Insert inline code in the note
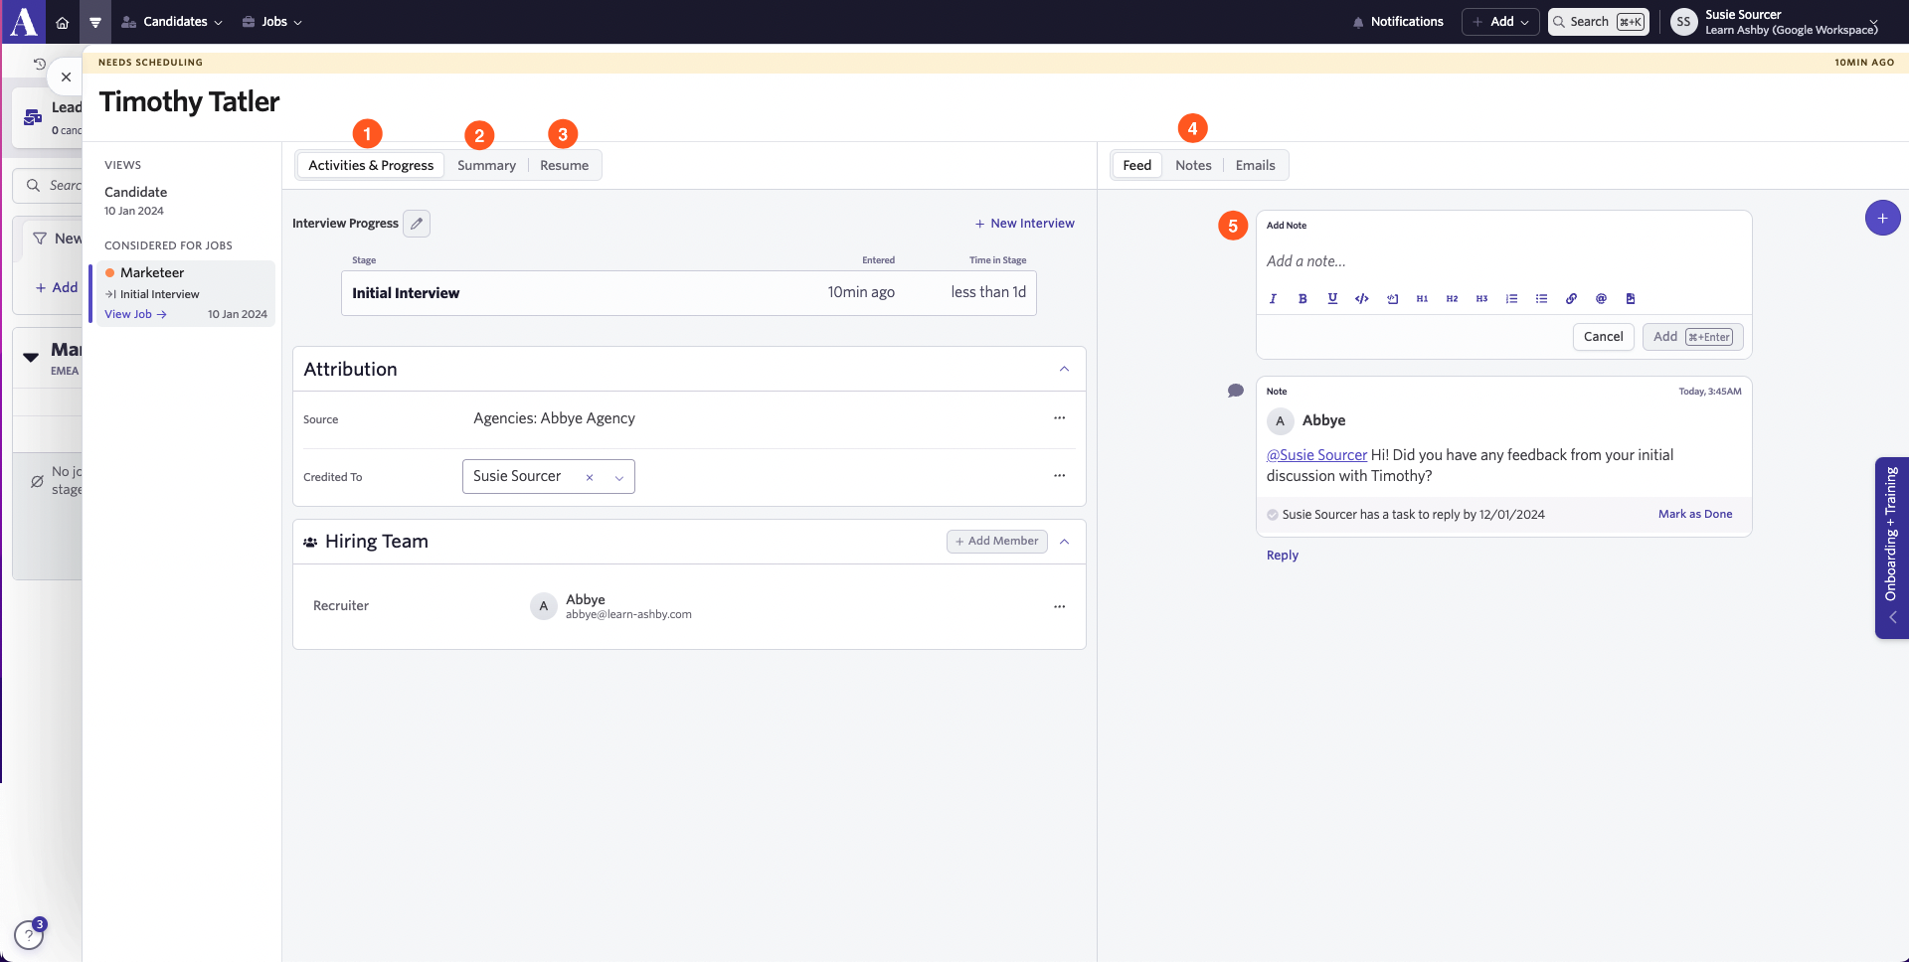 (1362, 298)
